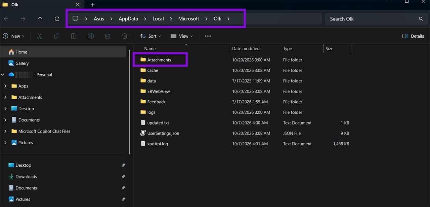Go up one folder level
The height and width of the screenshot is (207, 430).
coord(40,19)
